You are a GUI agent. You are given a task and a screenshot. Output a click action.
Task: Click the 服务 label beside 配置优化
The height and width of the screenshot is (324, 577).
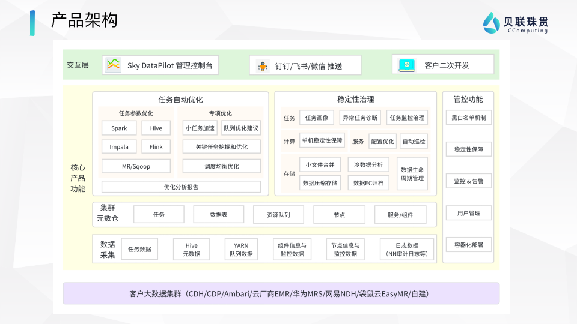pyautogui.click(x=358, y=141)
